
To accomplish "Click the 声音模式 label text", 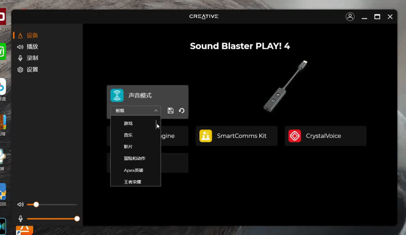I will tap(140, 95).
